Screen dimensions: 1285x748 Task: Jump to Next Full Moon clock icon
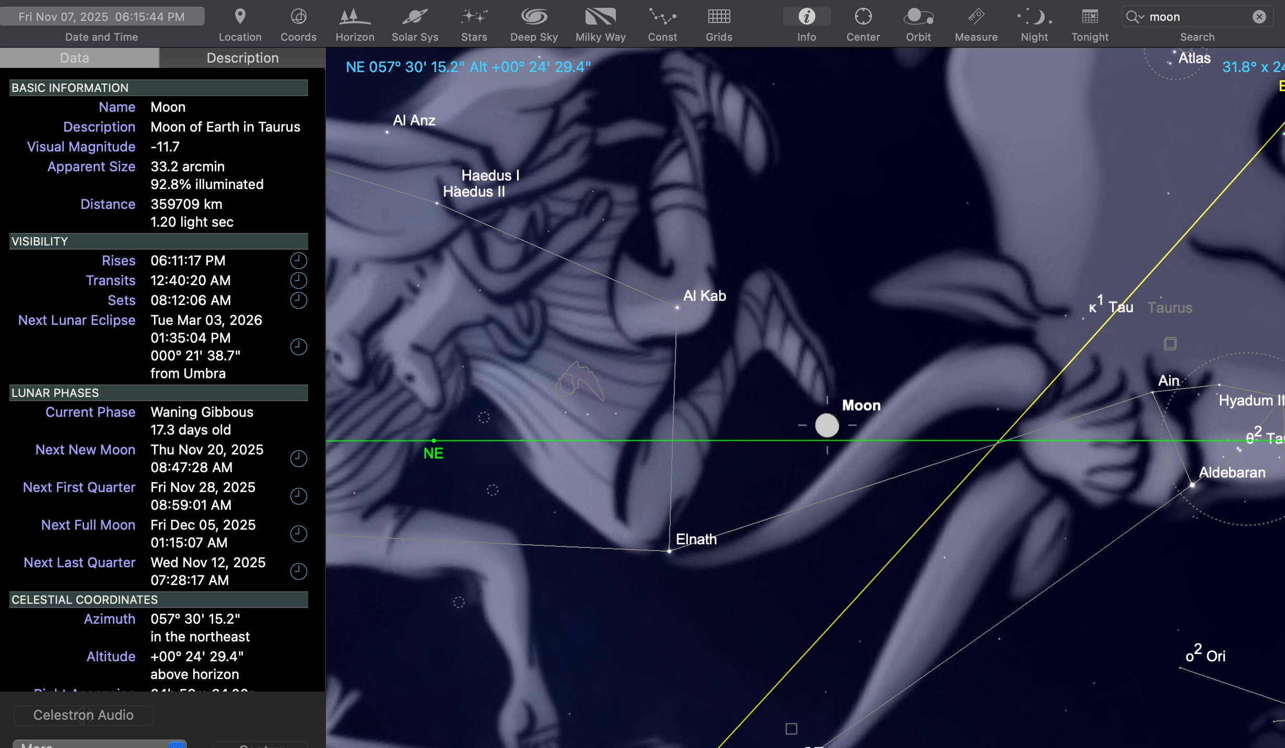(298, 533)
